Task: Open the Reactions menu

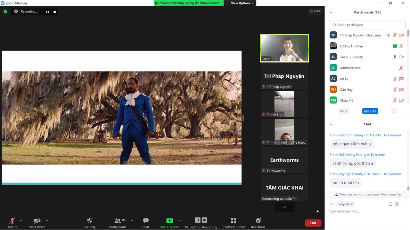Action: 258,223
